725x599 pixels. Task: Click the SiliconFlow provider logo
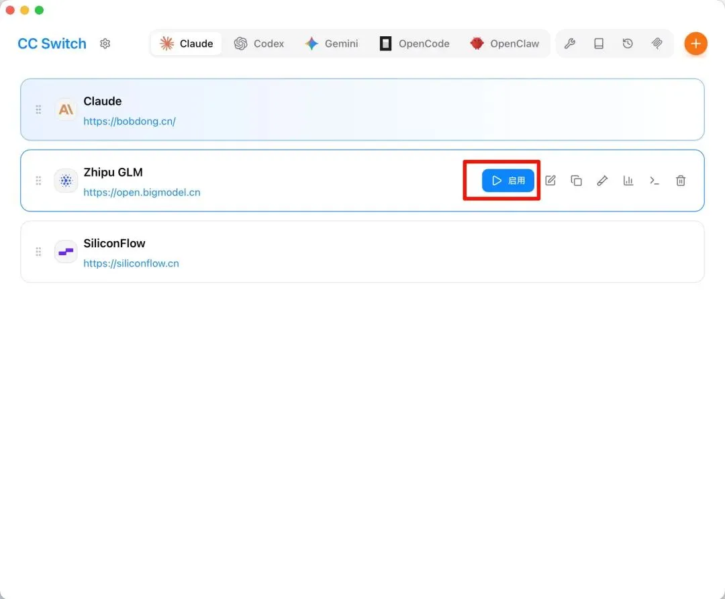coord(66,252)
